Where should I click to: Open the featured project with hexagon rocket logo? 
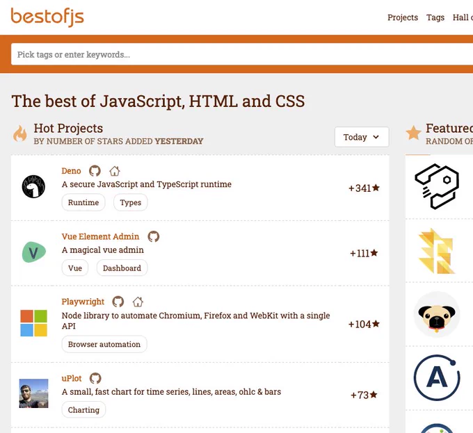pyautogui.click(x=437, y=186)
